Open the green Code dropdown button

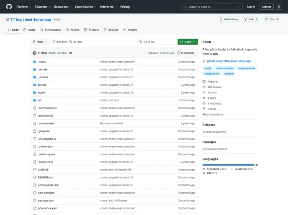(188, 42)
